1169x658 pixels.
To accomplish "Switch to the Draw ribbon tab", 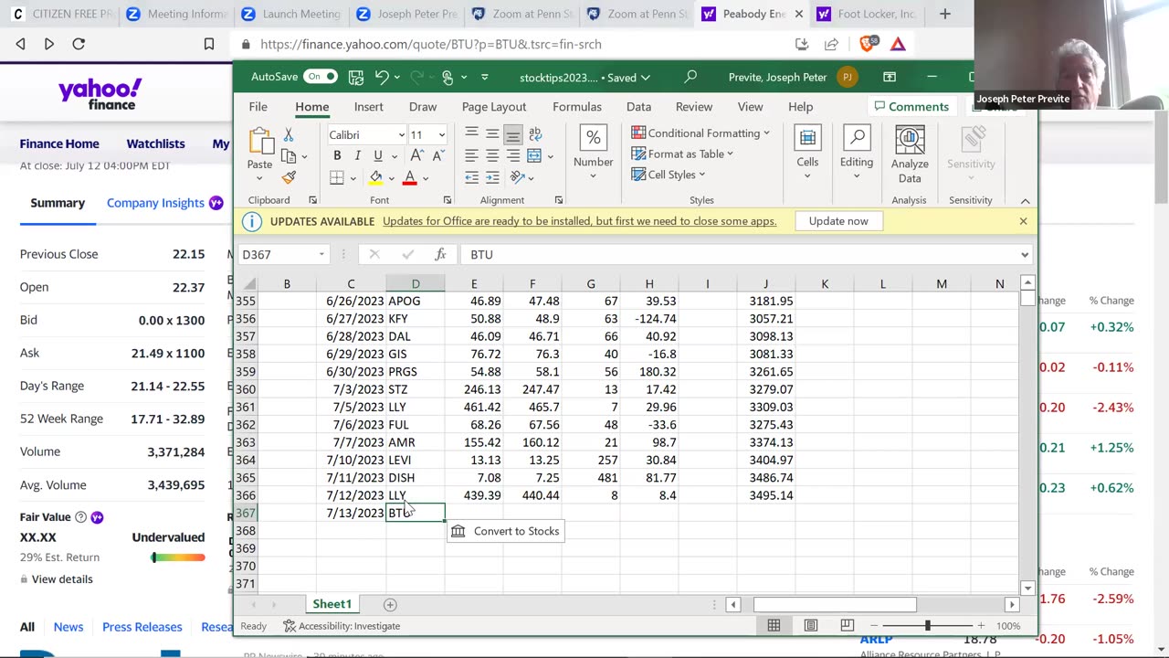I will click(x=423, y=107).
